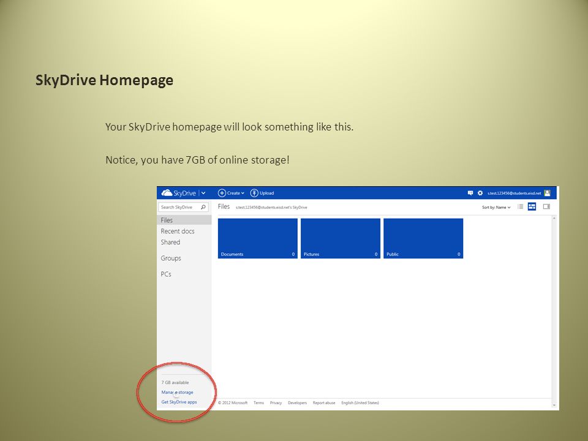Screen dimensions: 588x441
Task: Click the account email s.test.123456@students.eisd.net
Action: point(514,193)
